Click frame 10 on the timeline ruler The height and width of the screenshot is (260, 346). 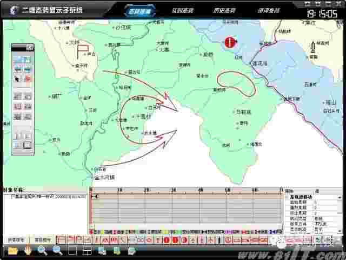tap(118, 190)
